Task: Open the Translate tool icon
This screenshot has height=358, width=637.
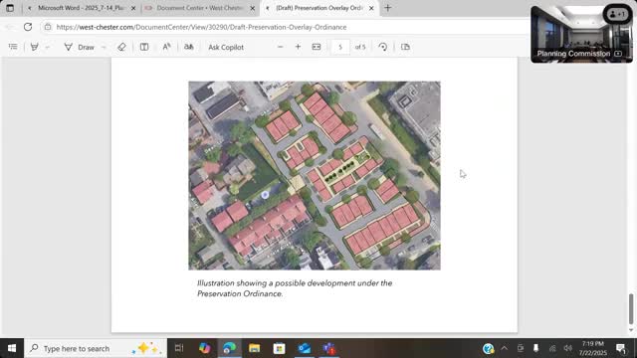Action: click(189, 47)
